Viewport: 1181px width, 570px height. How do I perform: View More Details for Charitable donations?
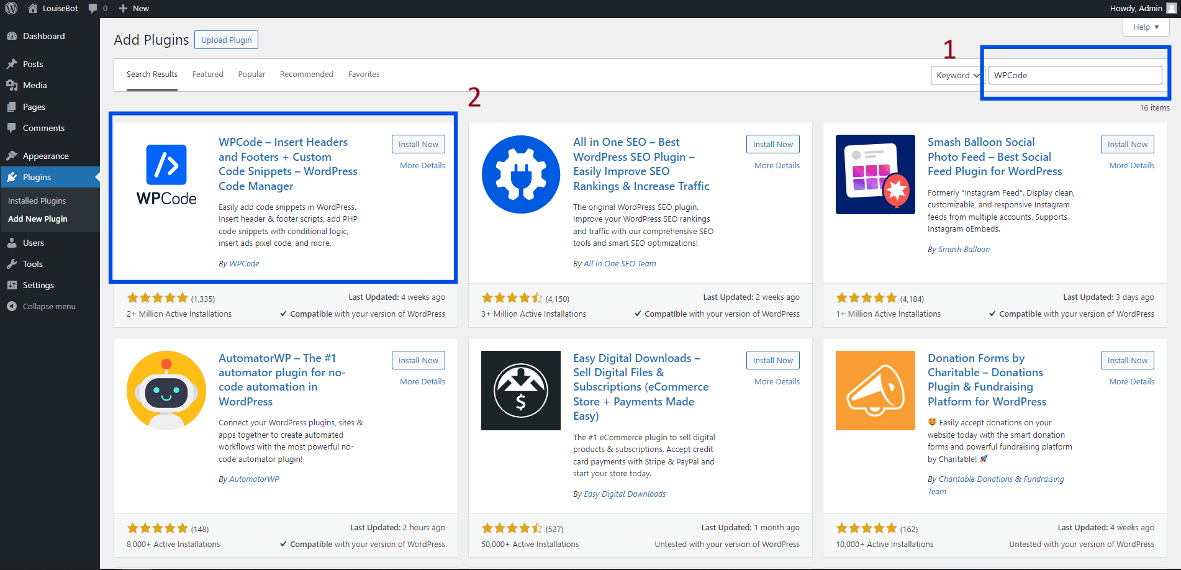pyautogui.click(x=1131, y=382)
